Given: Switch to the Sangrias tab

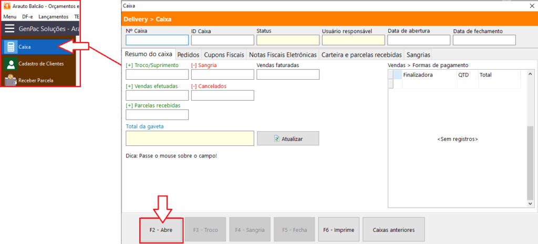Looking at the screenshot, I should tap(418, 55).
